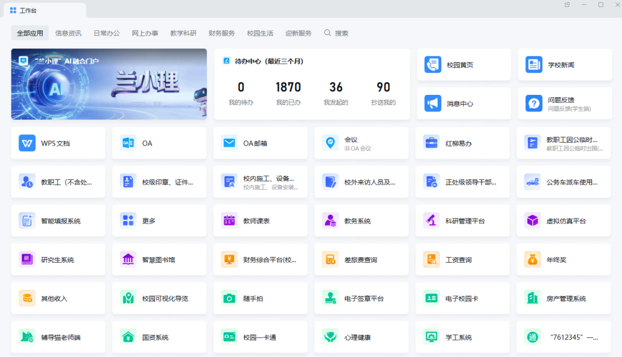Open 工资查询 icon
Image resolution: width=622 pixels, height=357 pixels.
click(x=431, y=259)
